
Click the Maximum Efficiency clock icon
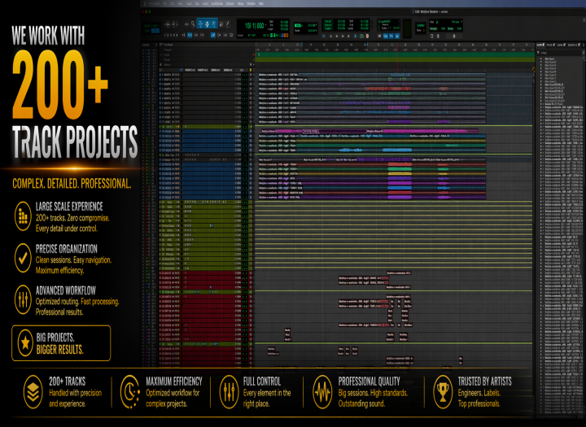pyautogui.click(x=130, y=388)
